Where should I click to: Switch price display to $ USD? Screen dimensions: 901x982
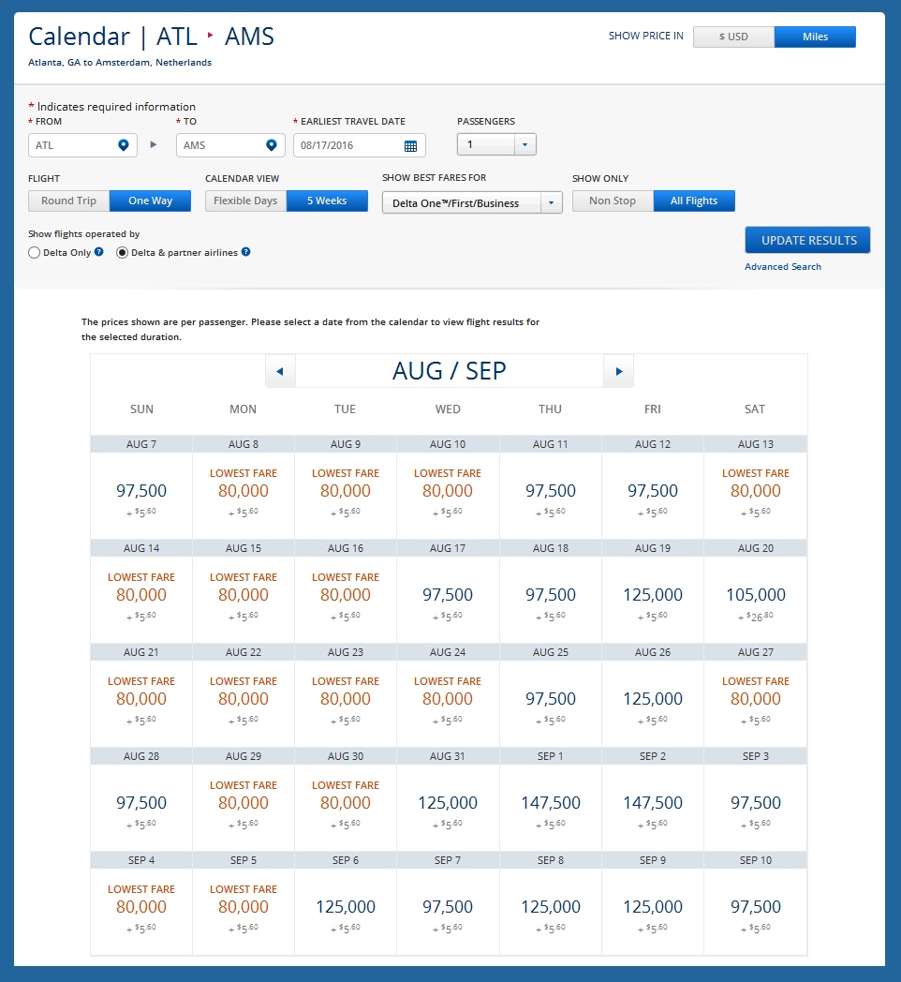click(x=733, y=37)
